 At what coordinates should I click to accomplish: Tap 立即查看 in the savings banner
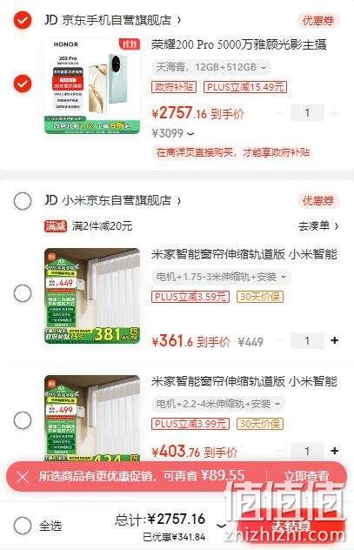[x=307, y=476]
